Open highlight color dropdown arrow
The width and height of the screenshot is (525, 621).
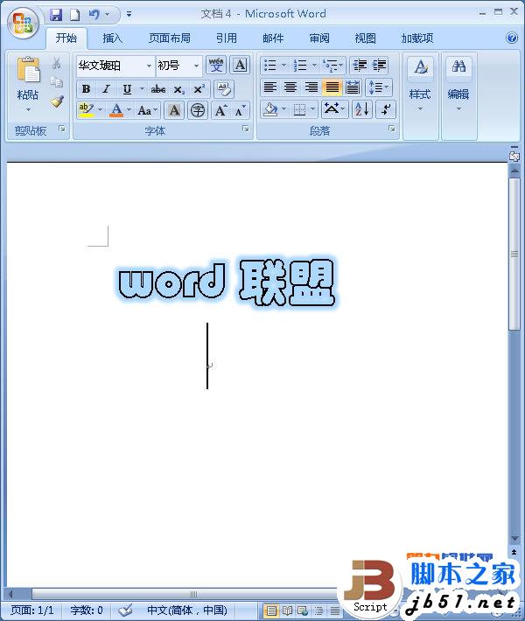tap(100, 109)
